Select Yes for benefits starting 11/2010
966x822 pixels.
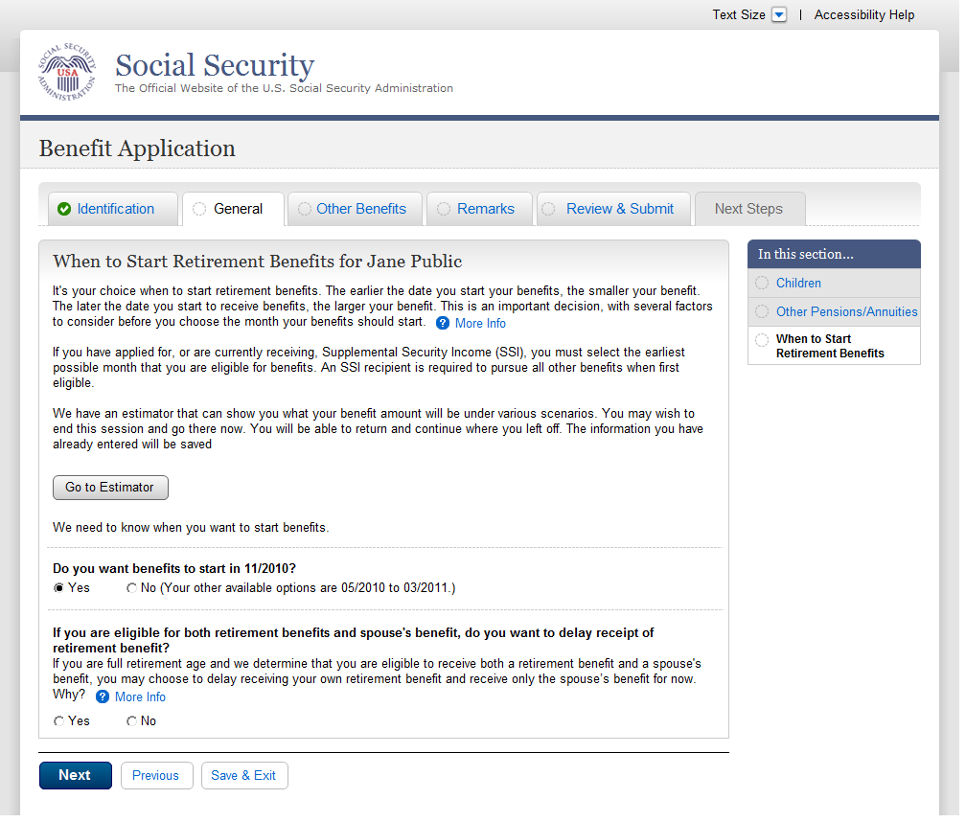59,588
